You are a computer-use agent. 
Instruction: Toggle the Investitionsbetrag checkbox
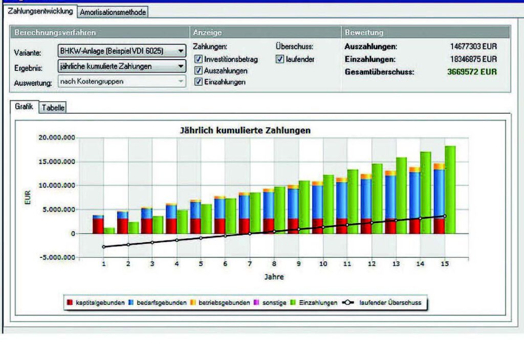pyautogui.click(x=199, y=59)
